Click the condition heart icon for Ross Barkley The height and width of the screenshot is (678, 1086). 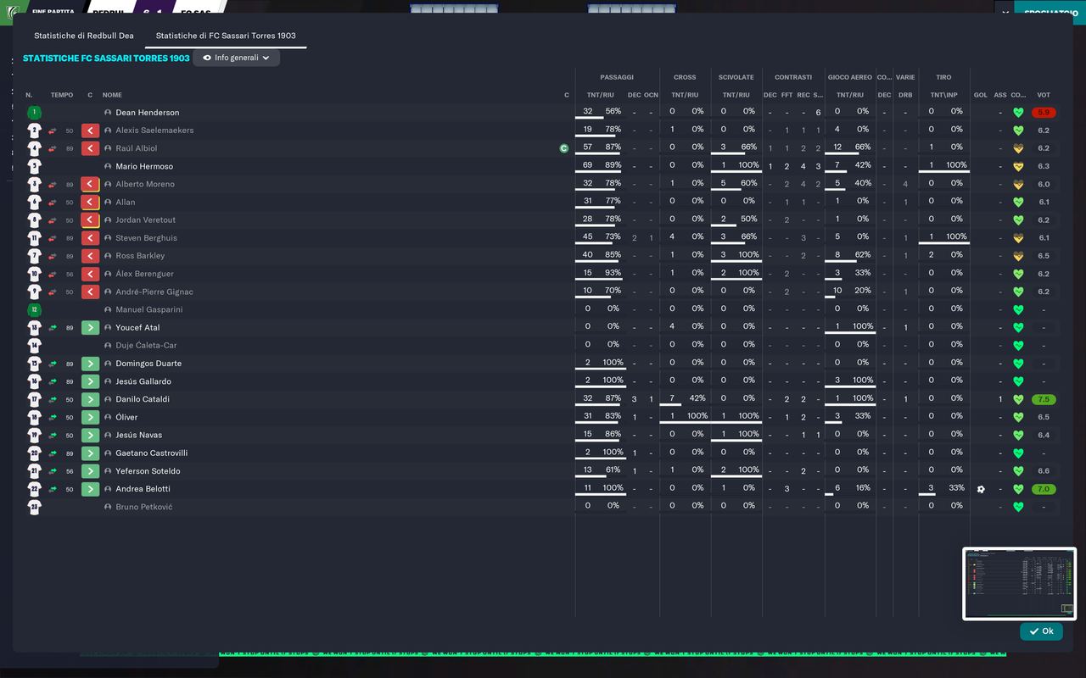(1018, 256)
